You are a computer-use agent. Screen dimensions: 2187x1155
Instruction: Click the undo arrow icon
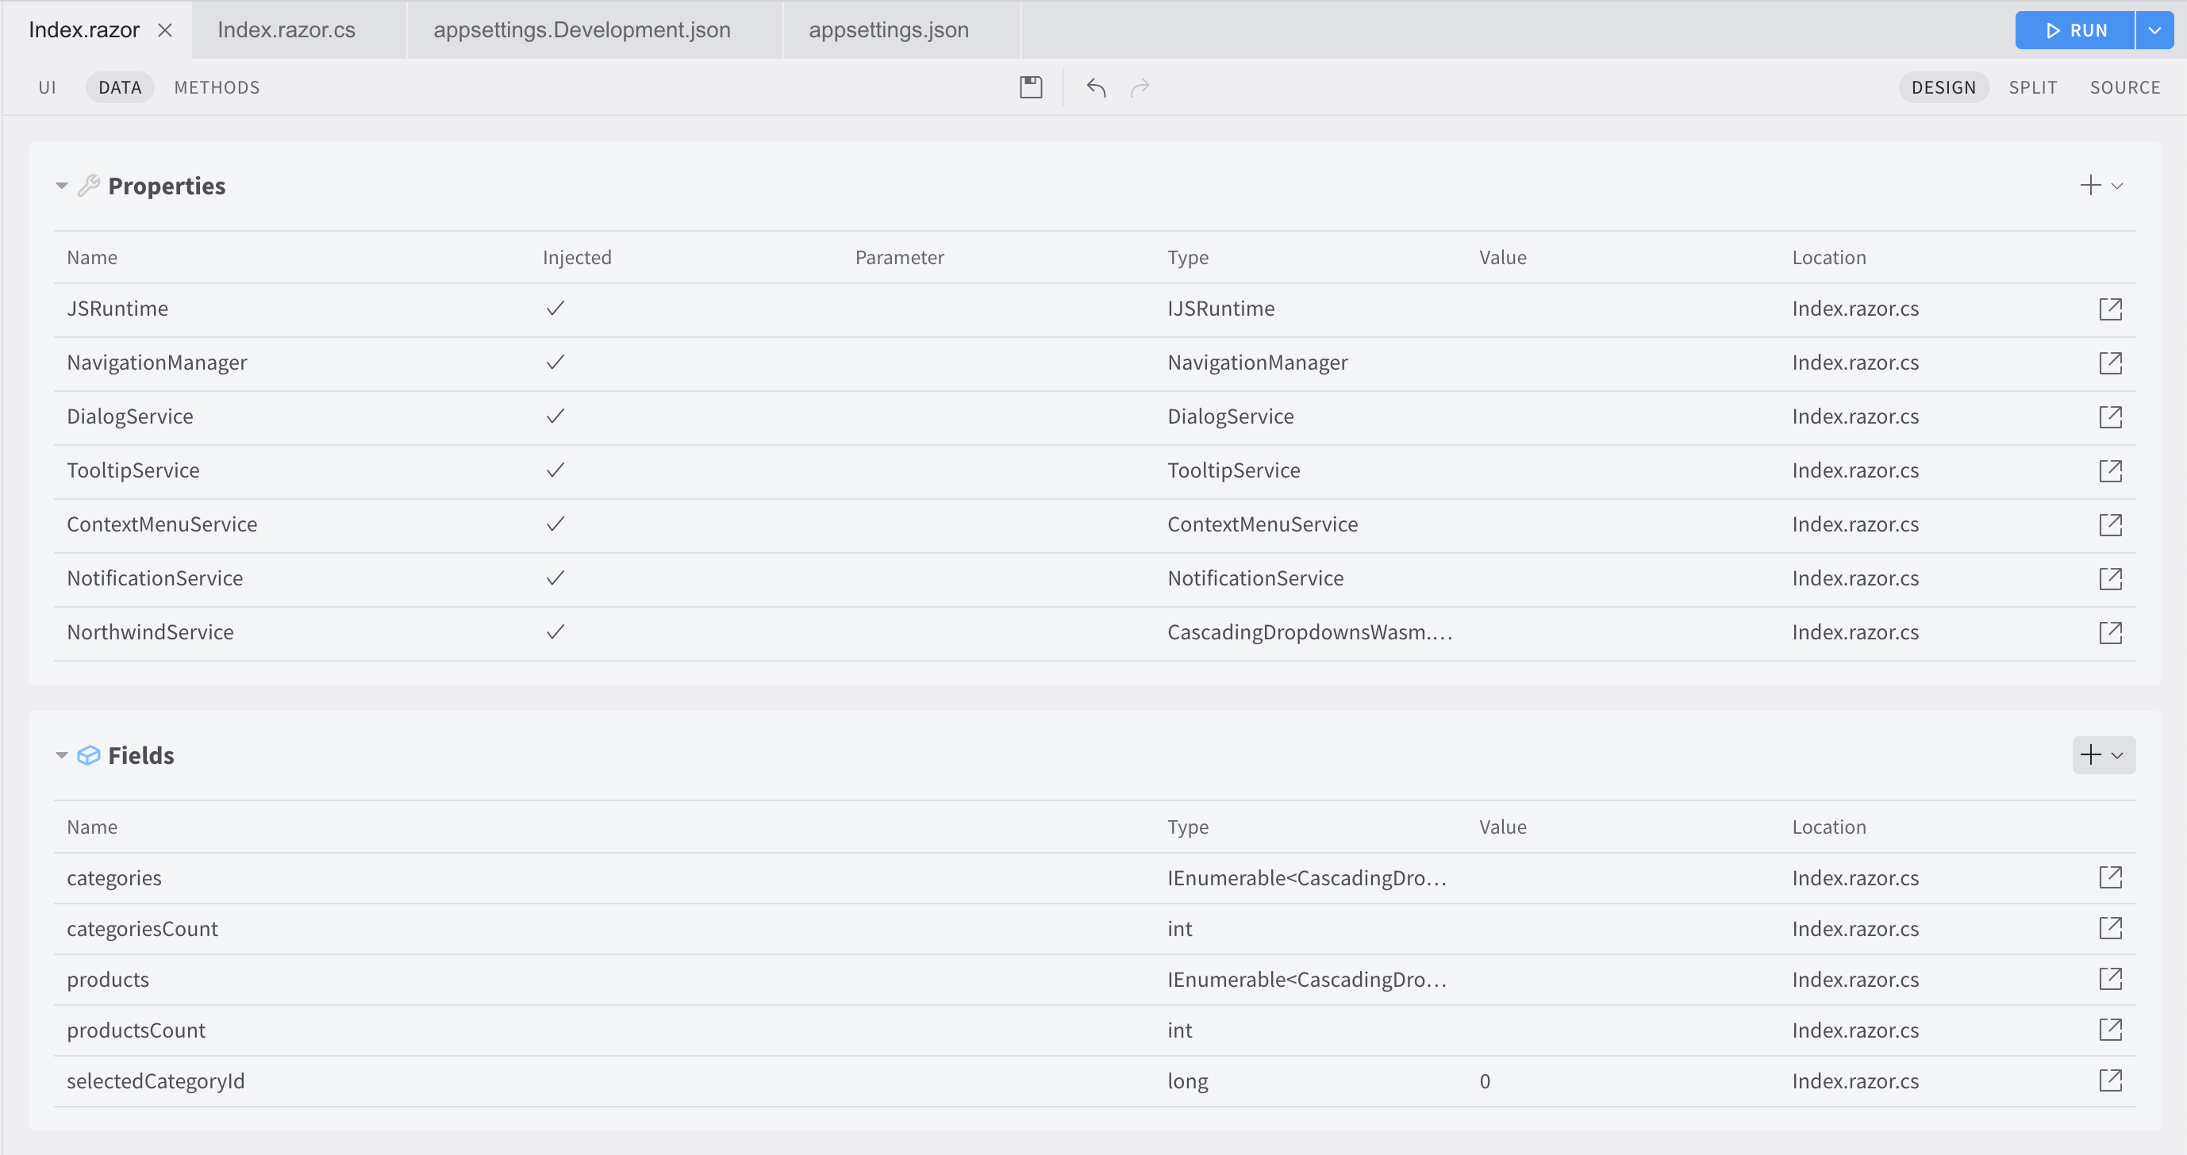1096,87
